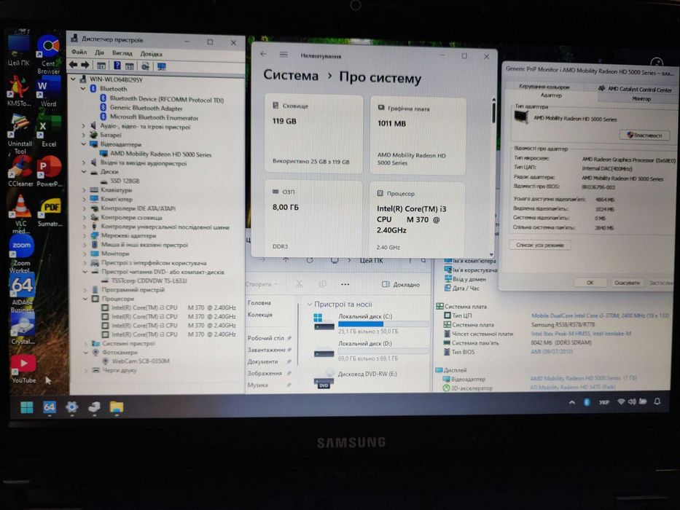This screenshot has height=510, width=680.
Task: Click Скасувати in the adapter properties dialog
Action: (x=627, y=283)
